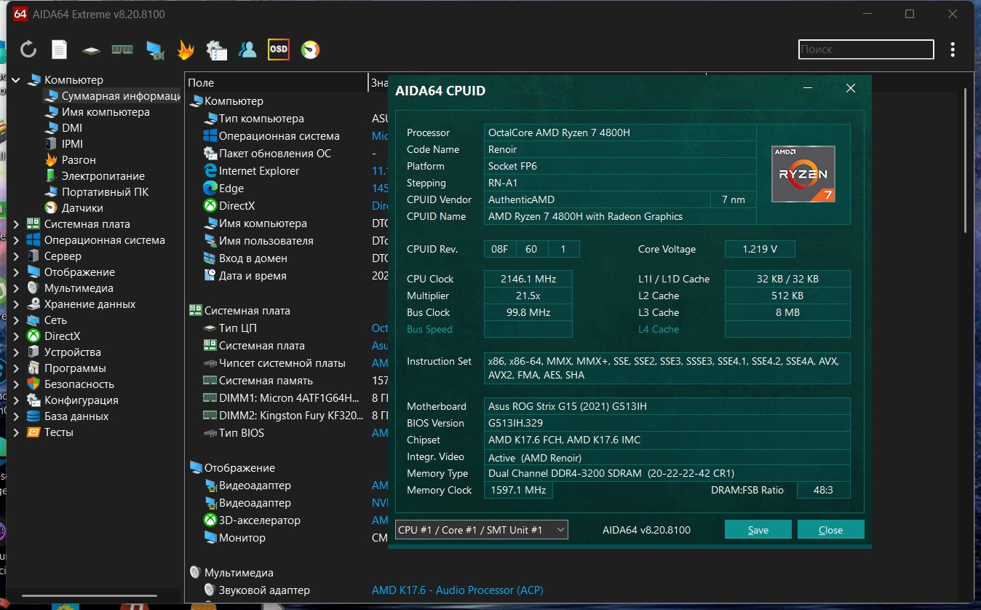Open CPU core selection dropdown

coord(481,530)
